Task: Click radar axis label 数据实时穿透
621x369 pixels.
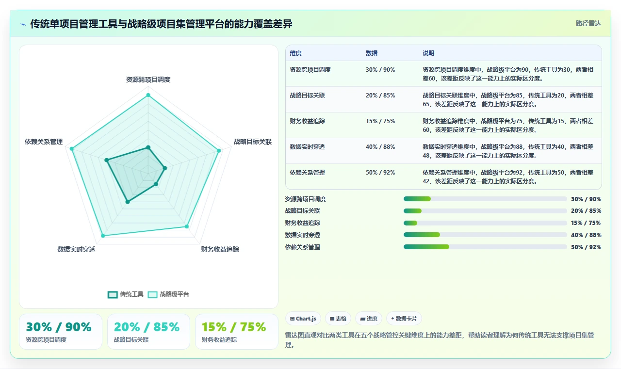Action: click(x=76, y=249)
